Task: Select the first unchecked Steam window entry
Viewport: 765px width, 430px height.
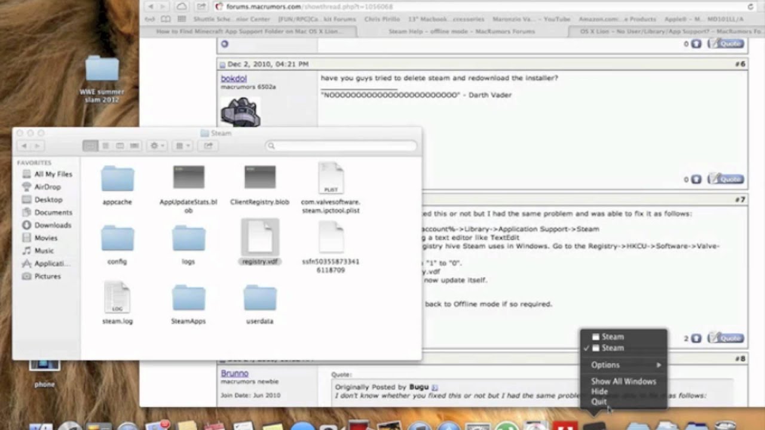Action: [623, 337]
